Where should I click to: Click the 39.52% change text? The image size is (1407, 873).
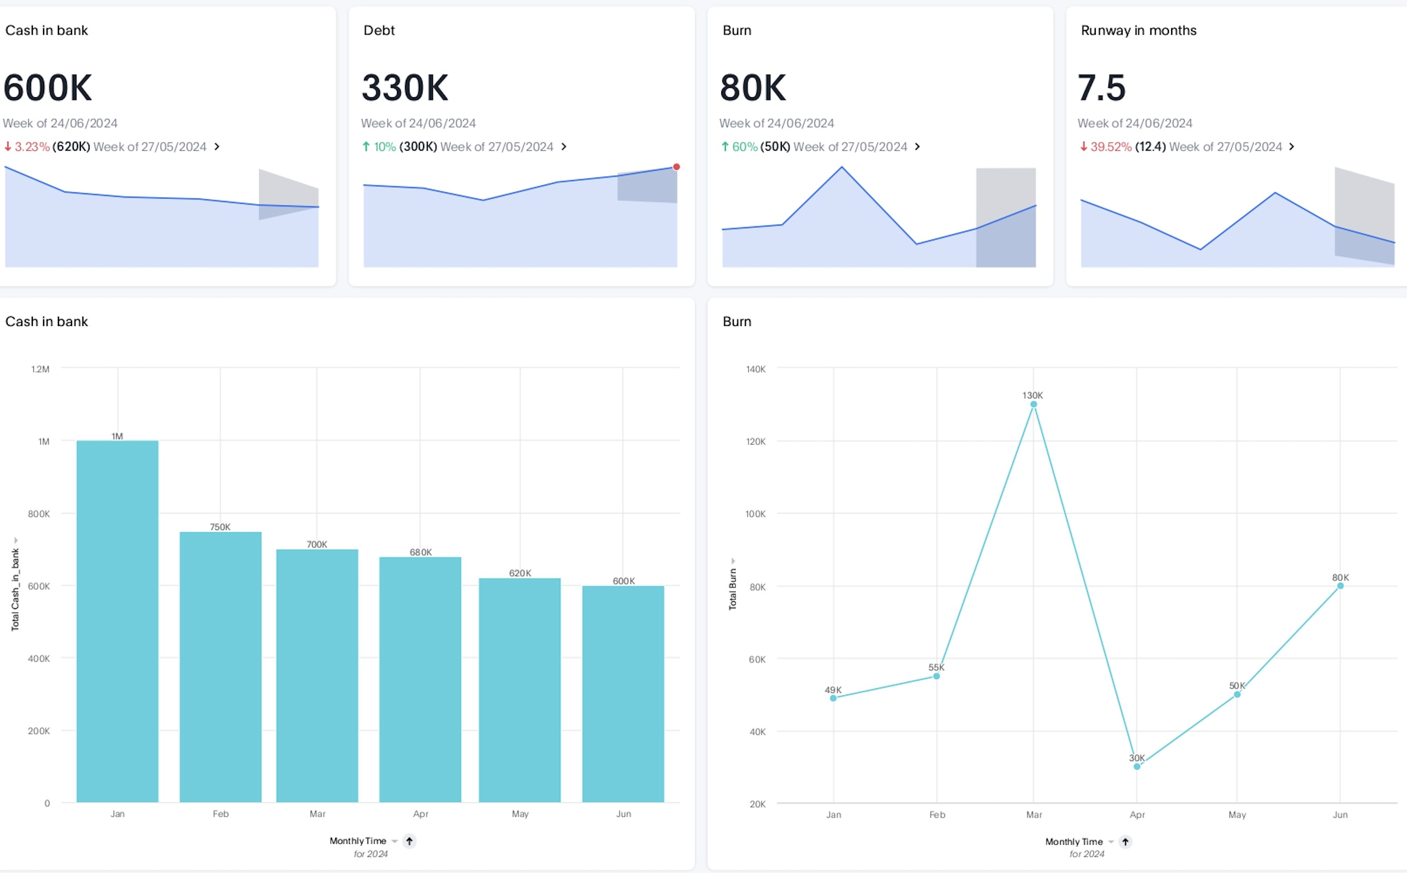point(1111,147)
